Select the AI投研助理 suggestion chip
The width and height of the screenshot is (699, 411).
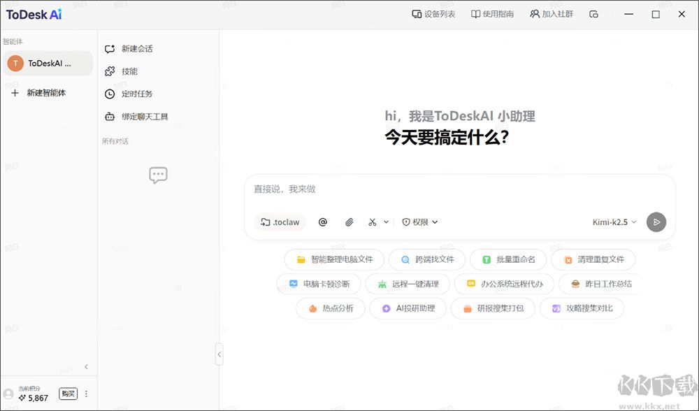point(408,308)
